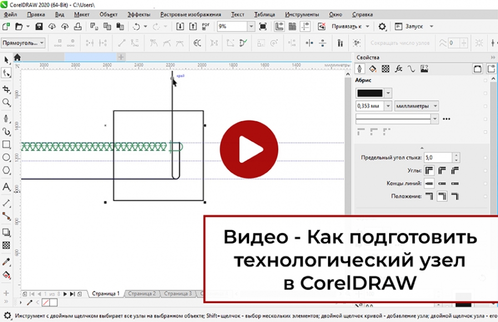Click the Print icon

pos(78,27)
